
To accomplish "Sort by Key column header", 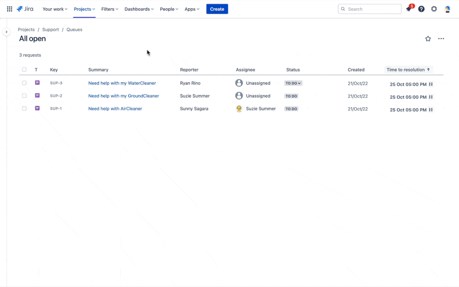I will 54,70.
